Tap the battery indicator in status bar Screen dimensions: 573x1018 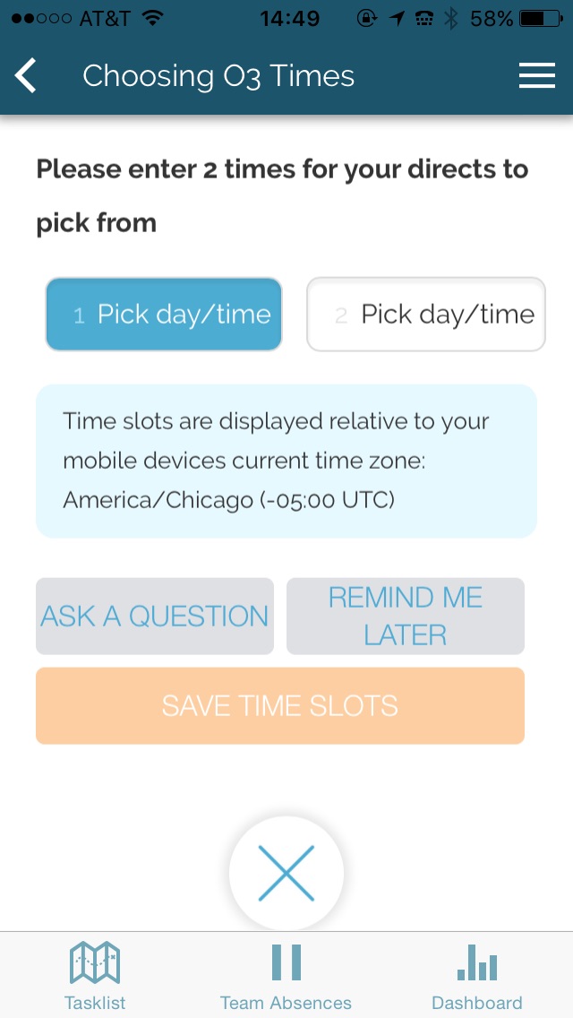543,18
